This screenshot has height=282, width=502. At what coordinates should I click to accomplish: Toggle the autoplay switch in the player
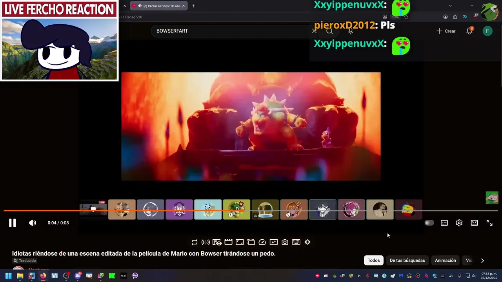coord(429,223)
